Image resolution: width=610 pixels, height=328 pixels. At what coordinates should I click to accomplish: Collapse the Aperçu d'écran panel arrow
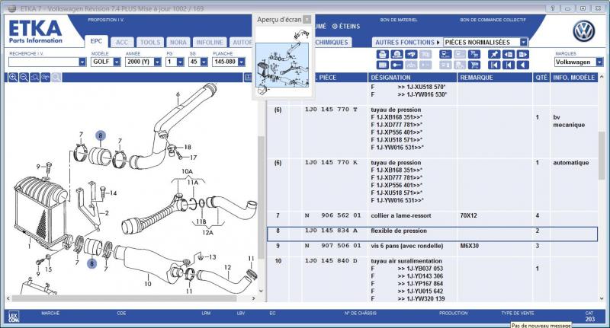point(307,20)
